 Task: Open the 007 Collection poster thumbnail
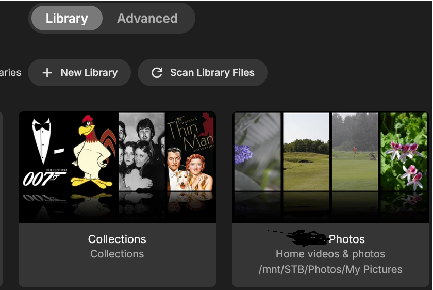pyautogui.click(x=43, y=152)
